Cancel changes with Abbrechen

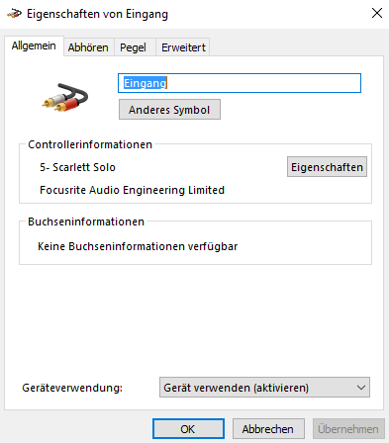click(x=268, y=429)
